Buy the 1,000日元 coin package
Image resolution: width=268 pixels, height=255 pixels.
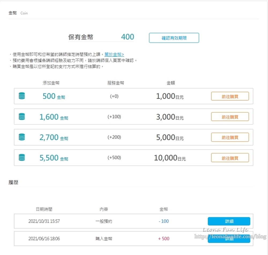(230, 96)
